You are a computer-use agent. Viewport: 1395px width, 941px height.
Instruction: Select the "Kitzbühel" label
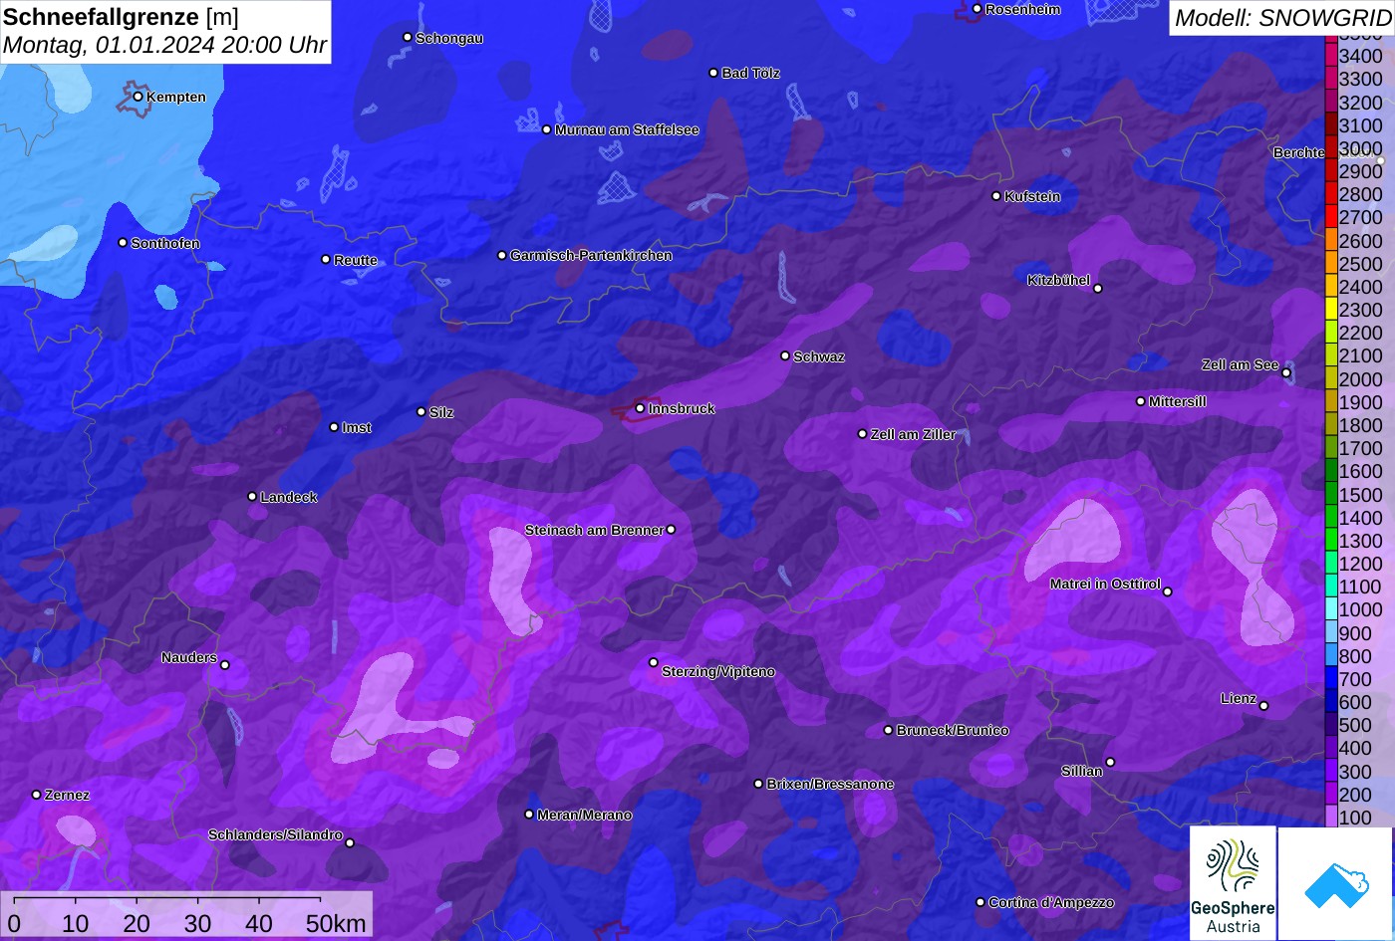click(x=1058, y=281)
